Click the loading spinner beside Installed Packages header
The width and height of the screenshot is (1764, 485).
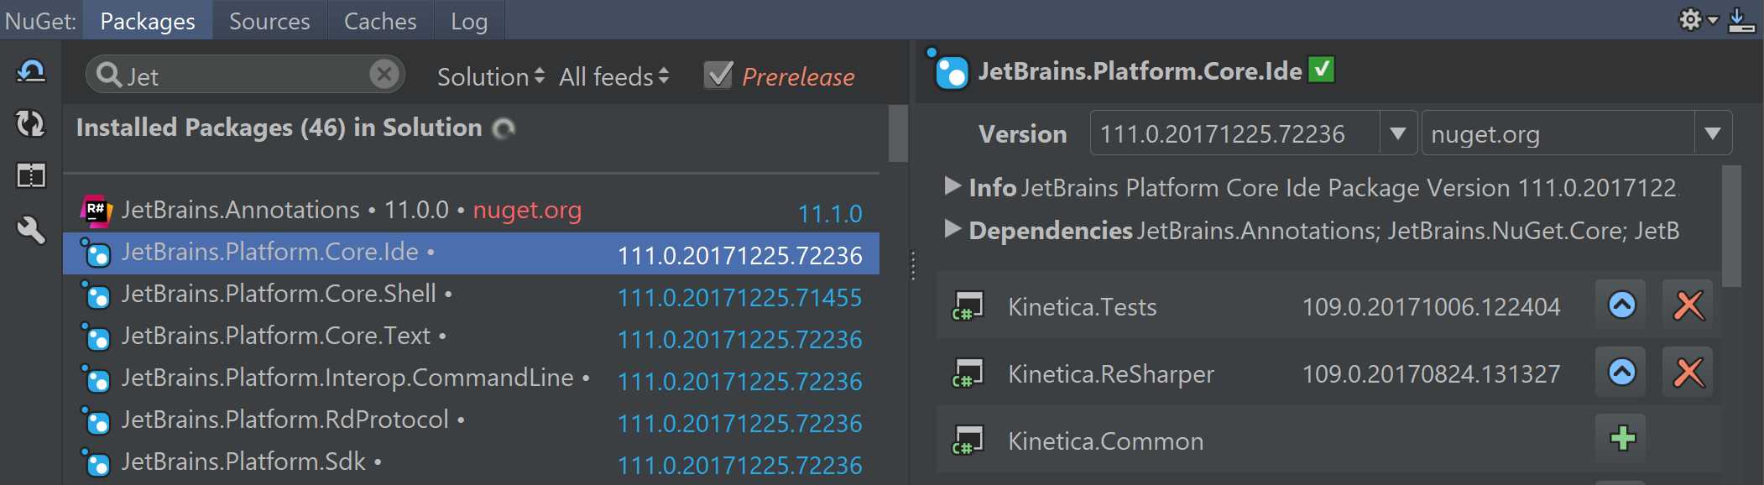point(504,128)
